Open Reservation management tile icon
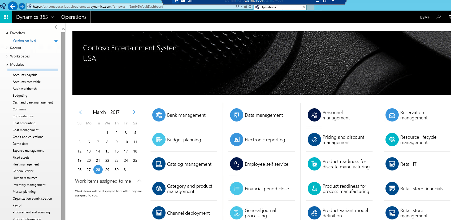 (392, 115)
